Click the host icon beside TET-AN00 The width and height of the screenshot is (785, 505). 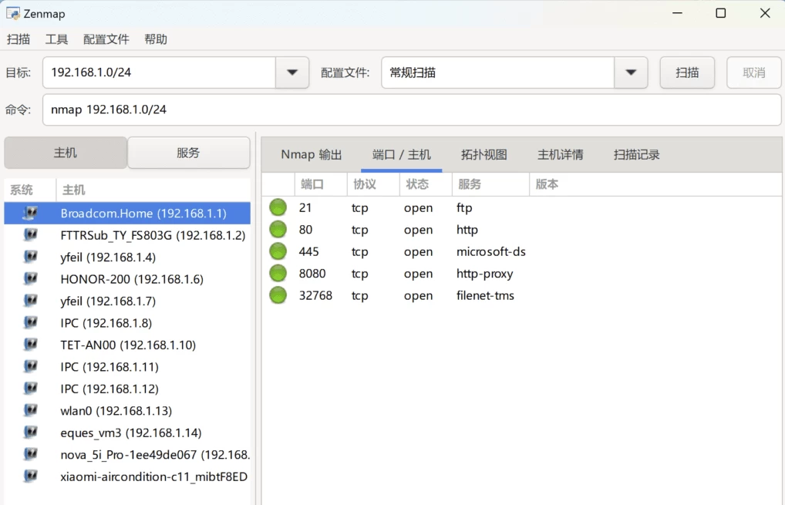(x=30, y=345)
